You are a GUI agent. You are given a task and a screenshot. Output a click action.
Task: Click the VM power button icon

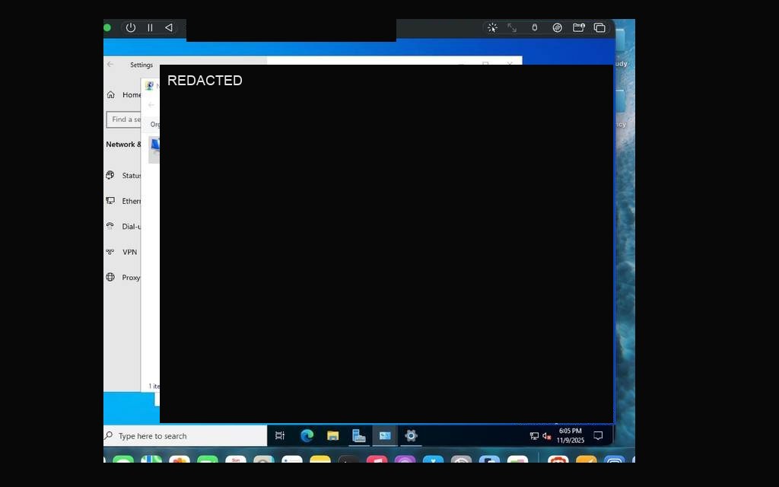point(131,28)
